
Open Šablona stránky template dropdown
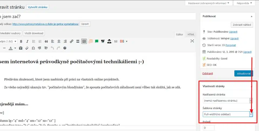point(228,114)
